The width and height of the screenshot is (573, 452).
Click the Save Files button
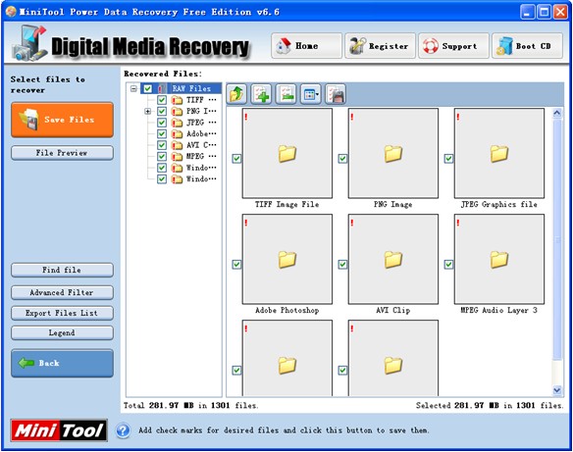coord(62,120)
